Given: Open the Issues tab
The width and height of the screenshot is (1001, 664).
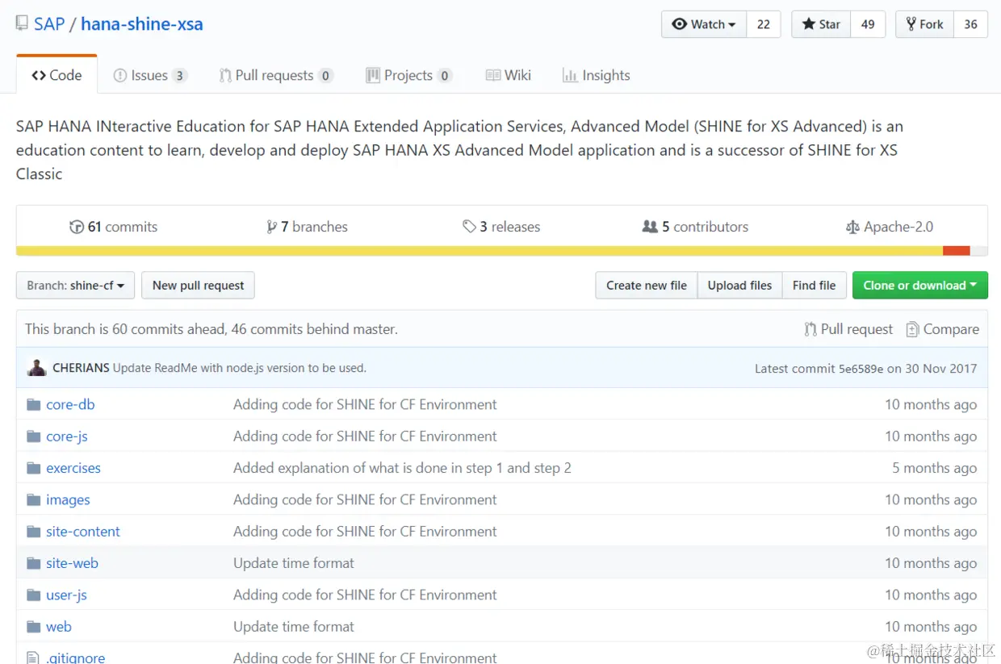Looking at the screenshot, I should click(150, 75).
